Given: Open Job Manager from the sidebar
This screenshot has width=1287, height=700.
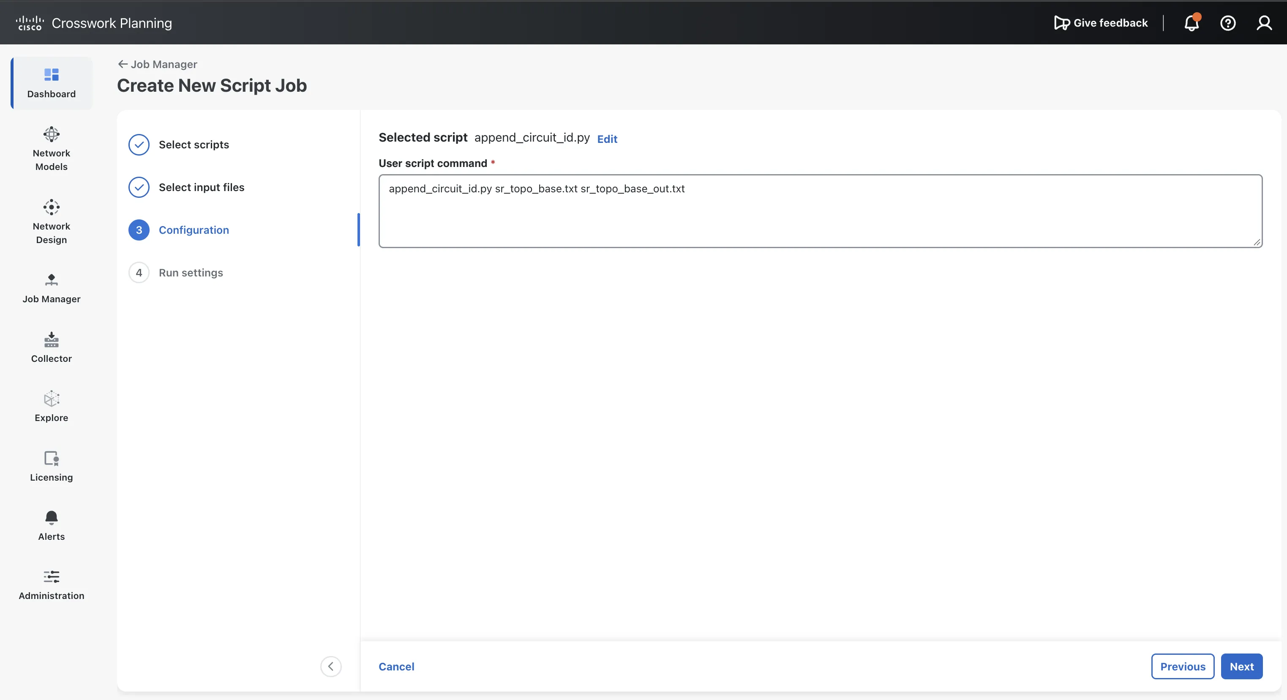Looking at the screenshot, I should coord(52,289).
